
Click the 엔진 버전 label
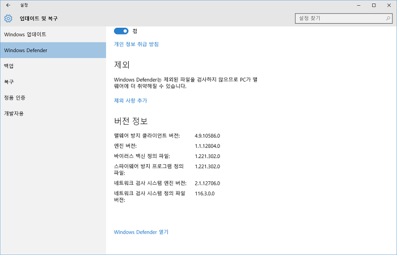tap(125, 146)
